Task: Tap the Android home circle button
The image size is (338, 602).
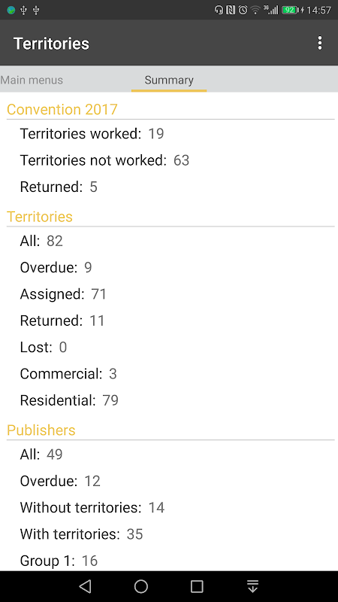Action: click(141, 586)
